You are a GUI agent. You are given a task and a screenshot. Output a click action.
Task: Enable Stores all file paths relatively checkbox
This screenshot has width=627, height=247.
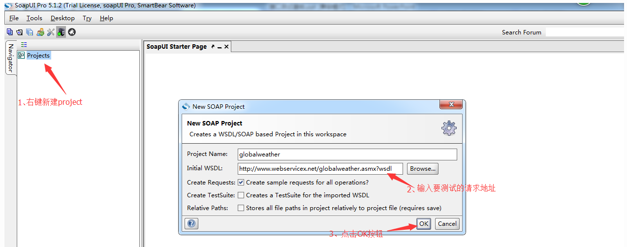click(x=241, y=208)
